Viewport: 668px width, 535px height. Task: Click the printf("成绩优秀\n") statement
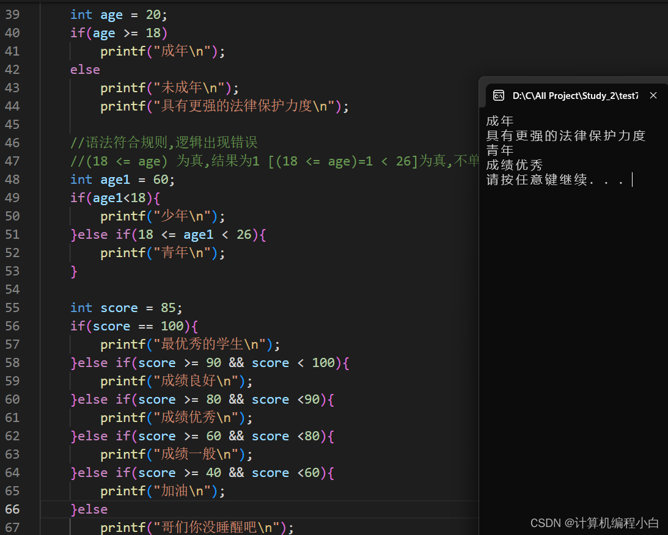tap(177, 418)
